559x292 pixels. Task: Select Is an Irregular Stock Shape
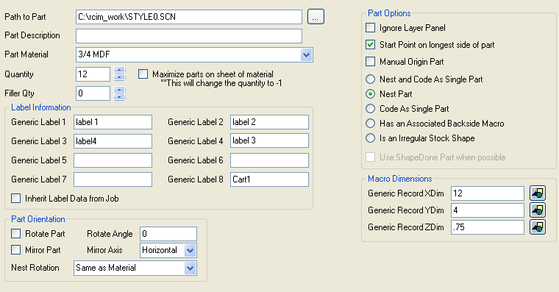(371, 138)
